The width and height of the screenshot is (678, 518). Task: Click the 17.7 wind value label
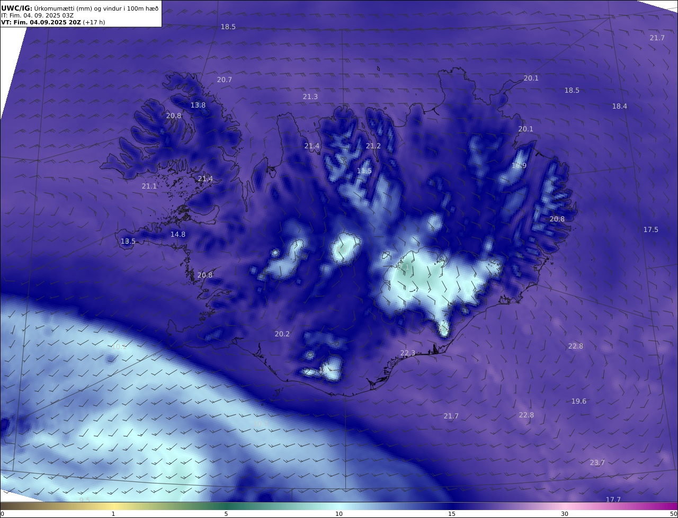pos(613,499)
